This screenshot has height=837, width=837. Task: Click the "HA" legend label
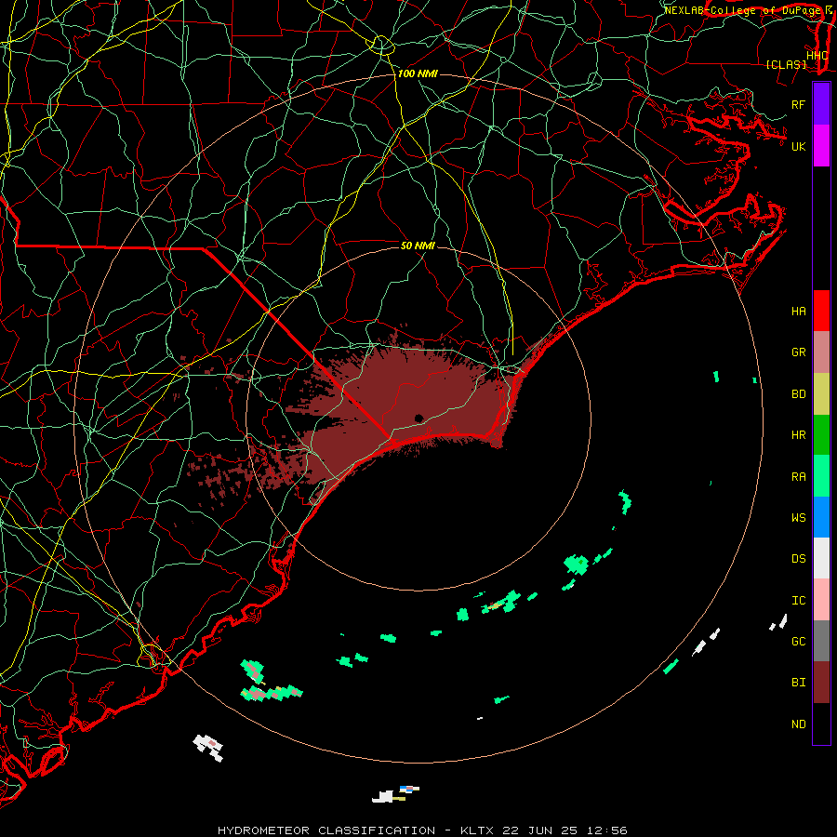click(799, 312)
